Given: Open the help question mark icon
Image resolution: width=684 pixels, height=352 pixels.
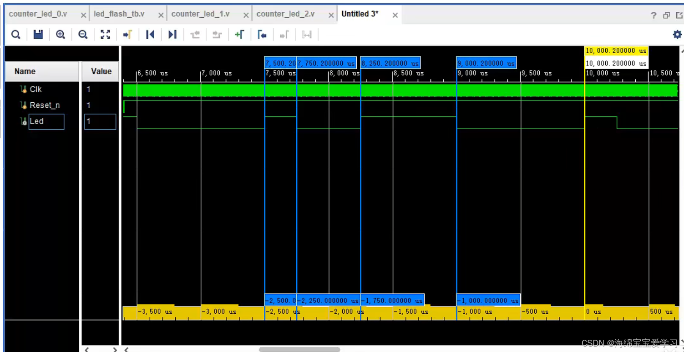Looking at the screenshot, I should (x=654, y=15).
